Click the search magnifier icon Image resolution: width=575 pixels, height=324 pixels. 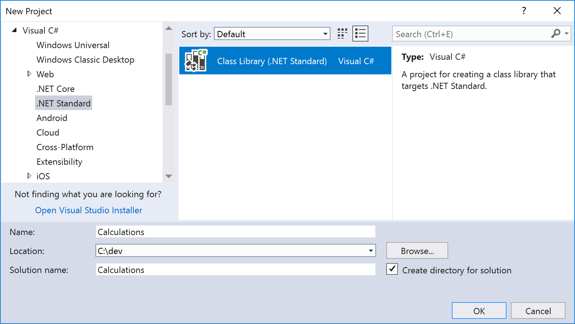point(556,34)
